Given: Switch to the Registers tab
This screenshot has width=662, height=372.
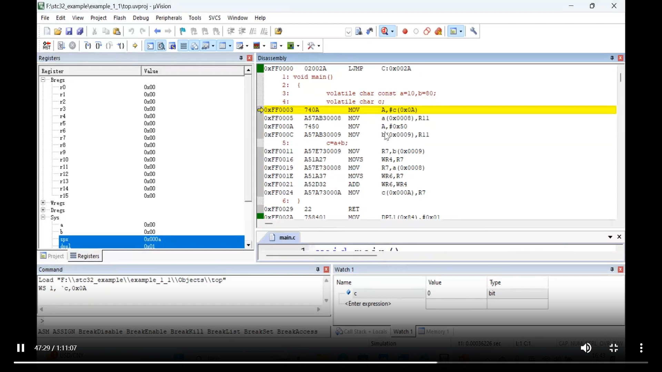Looking at the screenshot, I should (x=85, y=256).
